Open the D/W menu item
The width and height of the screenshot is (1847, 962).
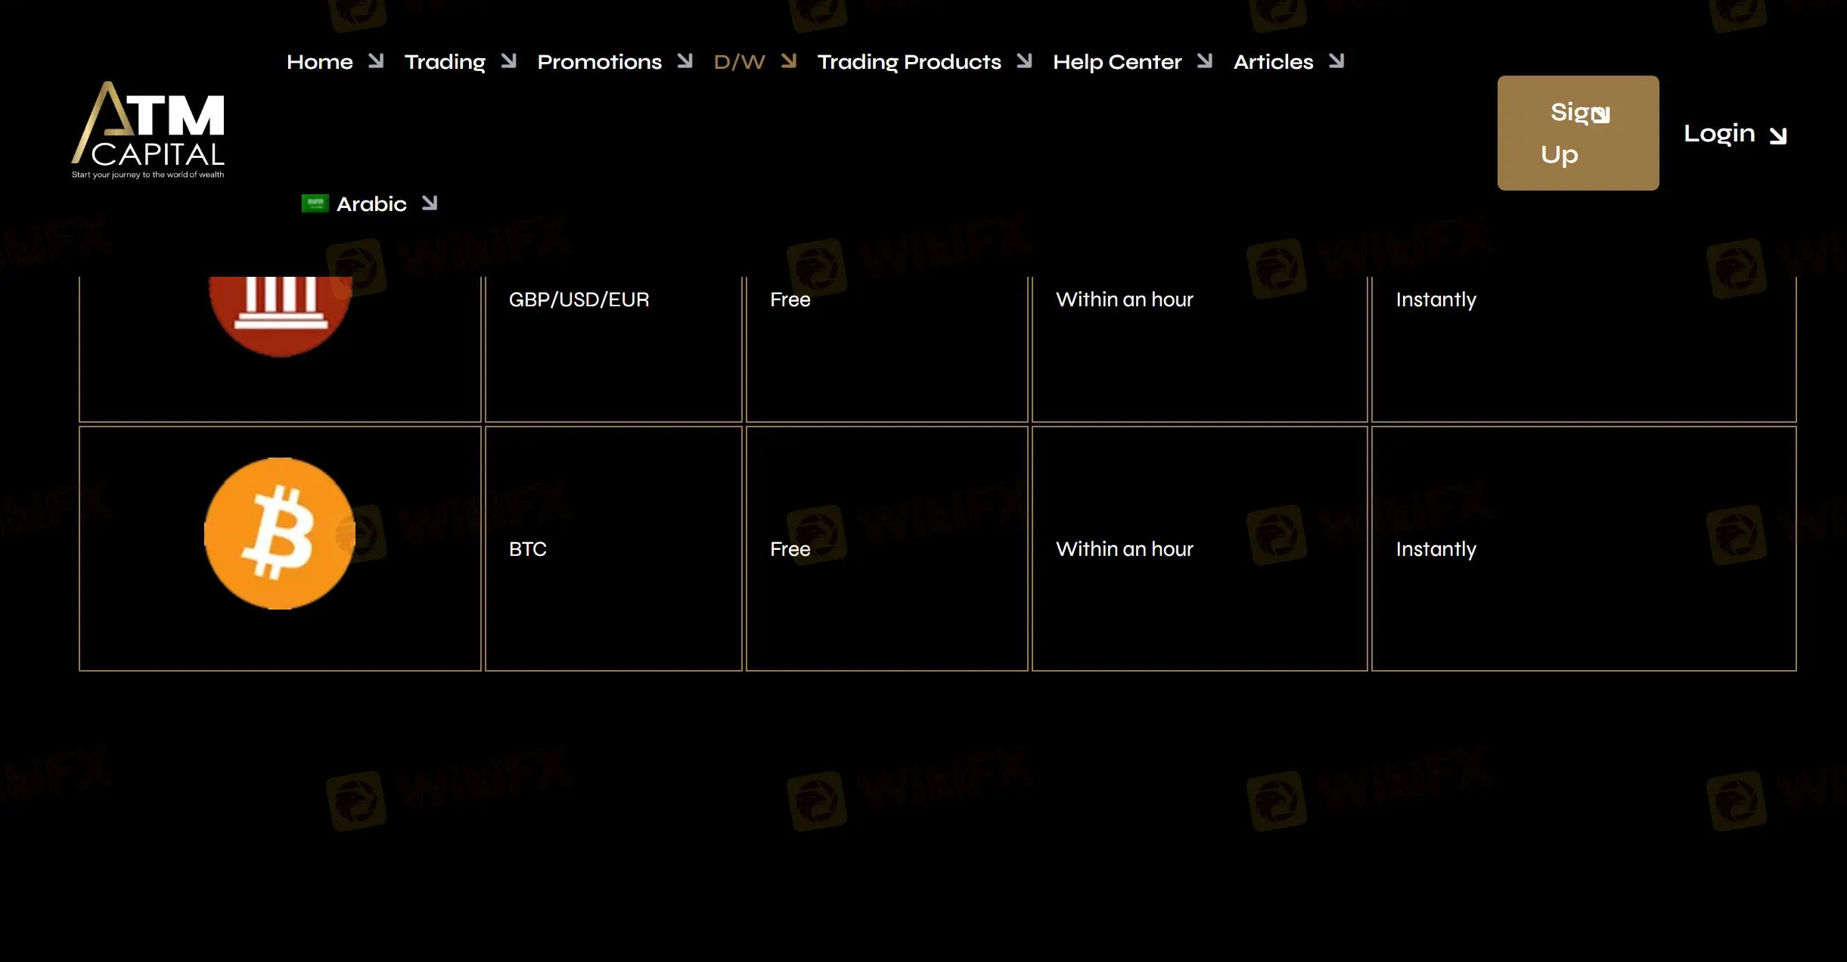739,62
